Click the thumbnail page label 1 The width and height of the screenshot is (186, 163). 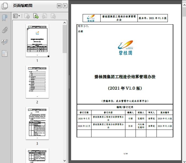[37, 61]
